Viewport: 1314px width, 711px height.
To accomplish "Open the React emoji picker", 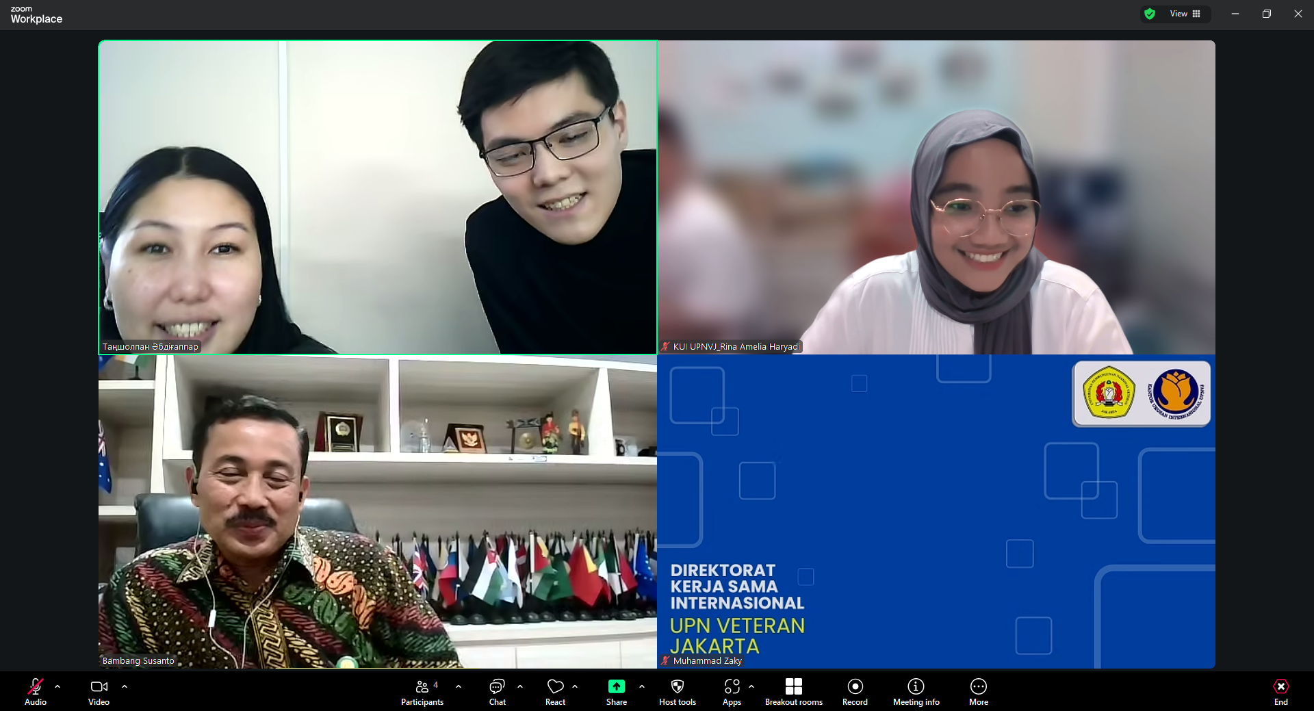I will [555, 690].
